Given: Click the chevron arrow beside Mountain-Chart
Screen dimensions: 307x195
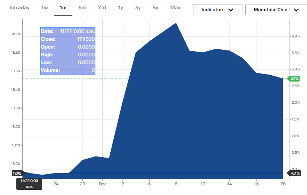Looking at the screenshot, I should click(296, 10).
